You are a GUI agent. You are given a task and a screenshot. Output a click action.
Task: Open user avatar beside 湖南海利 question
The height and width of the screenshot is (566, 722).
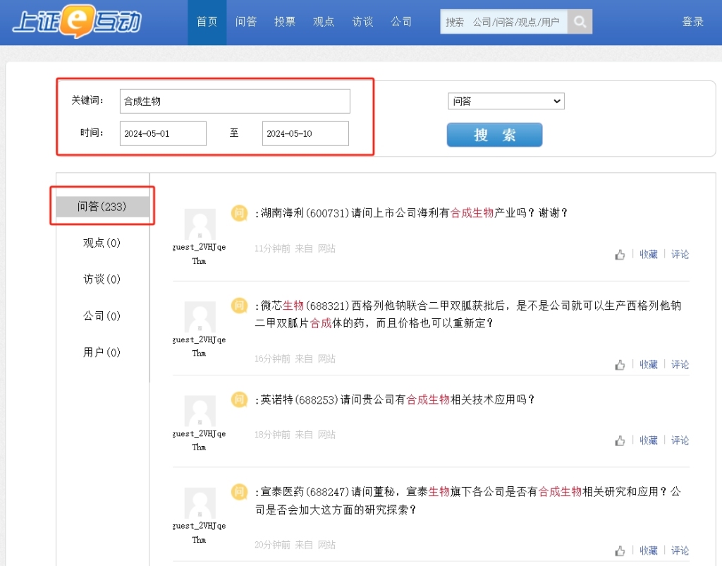click(200, 224)
